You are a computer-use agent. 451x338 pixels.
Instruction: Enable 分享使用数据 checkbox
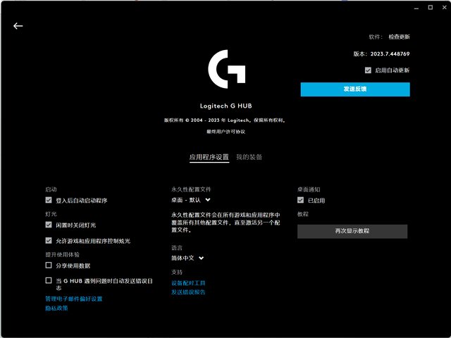49,265
